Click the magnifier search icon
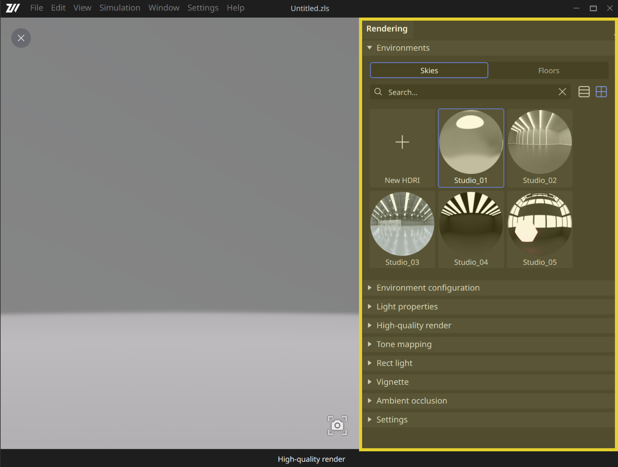The height and width of the screenshot is (467, 618). [x=378, y=92]
